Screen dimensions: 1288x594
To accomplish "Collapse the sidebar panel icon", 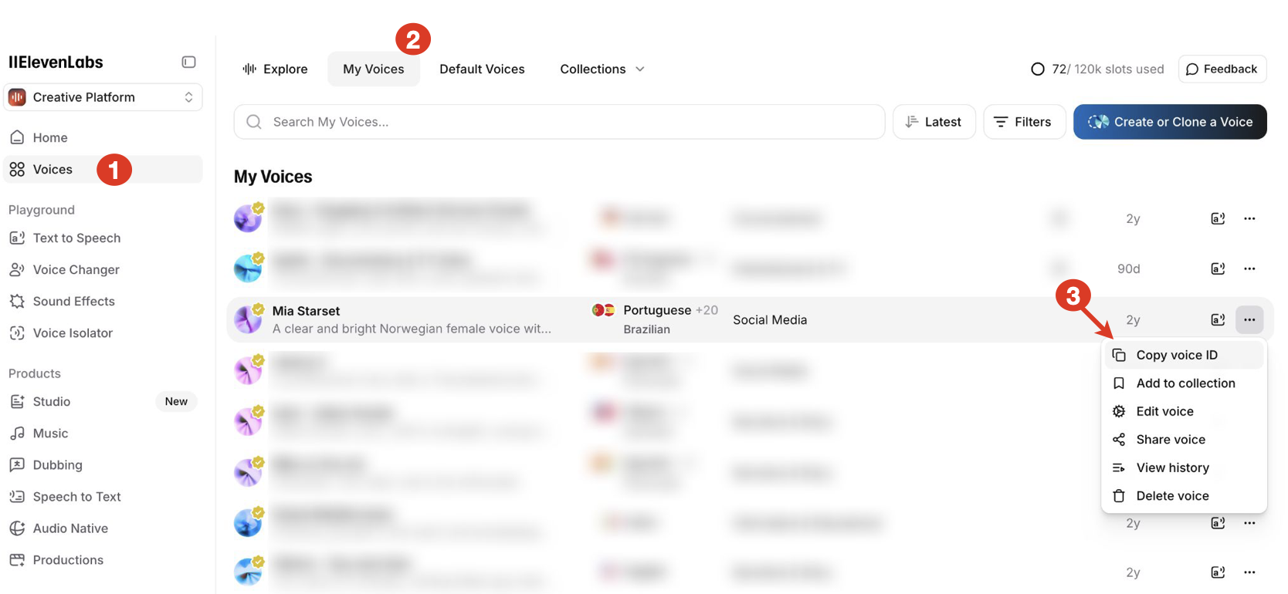I will click(188, 62).
